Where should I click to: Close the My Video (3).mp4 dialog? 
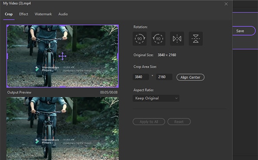click(x=226, y=4)
